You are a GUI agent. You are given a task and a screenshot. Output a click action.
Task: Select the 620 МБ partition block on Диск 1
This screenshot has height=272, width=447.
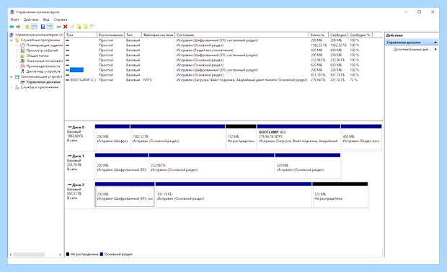pyautogui.click(x=308, y=165)
